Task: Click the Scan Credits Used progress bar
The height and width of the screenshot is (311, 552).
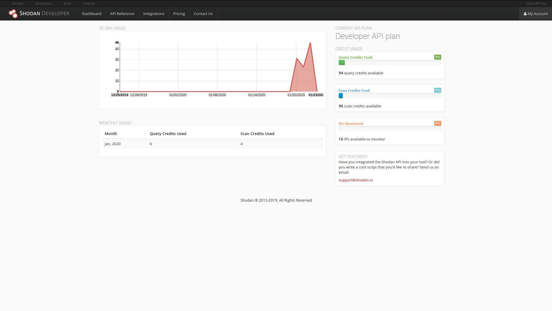Action: (390, 96)
